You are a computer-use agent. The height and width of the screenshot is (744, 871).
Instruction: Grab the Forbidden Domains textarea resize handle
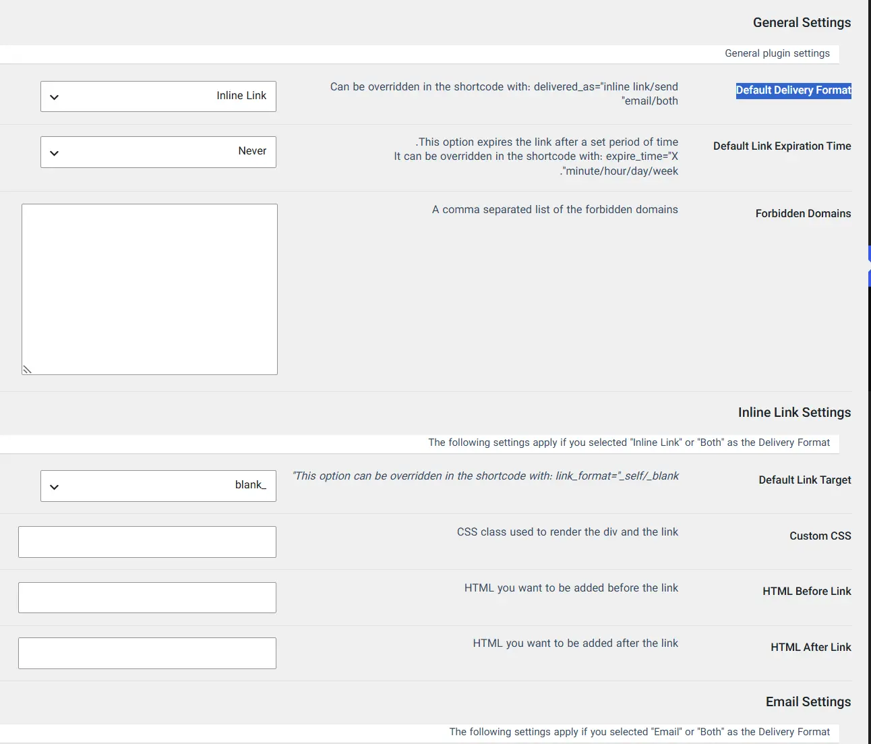(27, 370)
